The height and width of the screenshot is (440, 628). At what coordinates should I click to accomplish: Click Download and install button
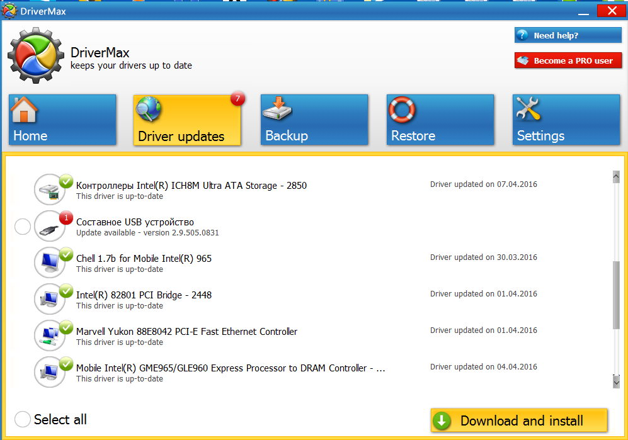(x=519, y=420)
